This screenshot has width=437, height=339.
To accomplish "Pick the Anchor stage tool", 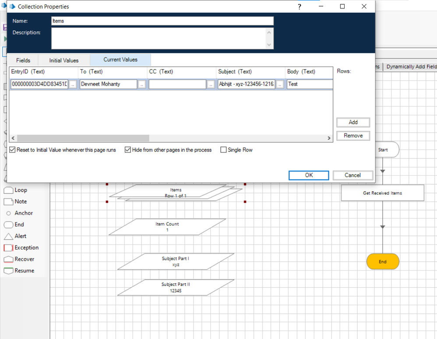I will [19, 213].
